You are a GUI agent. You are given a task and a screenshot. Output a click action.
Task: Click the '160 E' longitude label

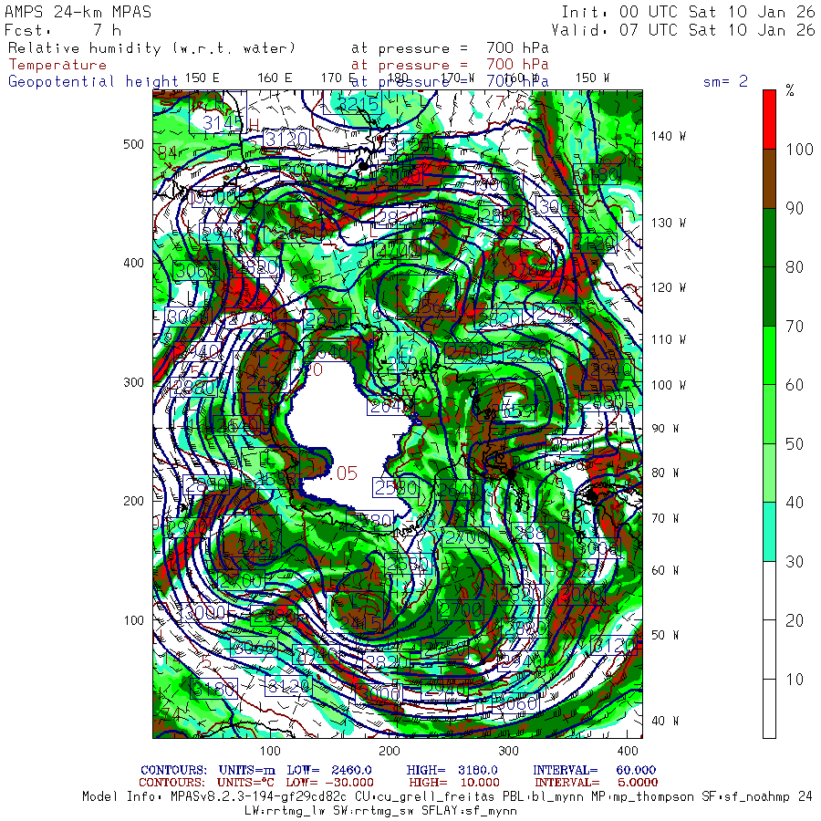[275, 78]
